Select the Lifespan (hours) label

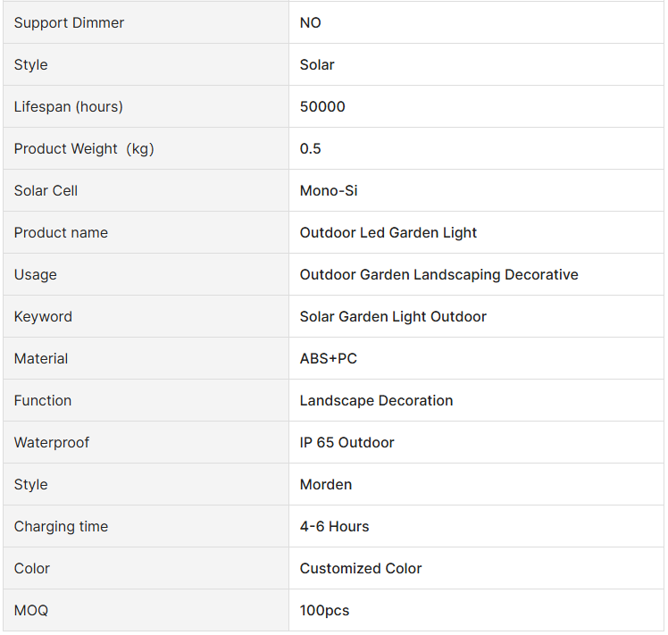click(x=68, y=106)
